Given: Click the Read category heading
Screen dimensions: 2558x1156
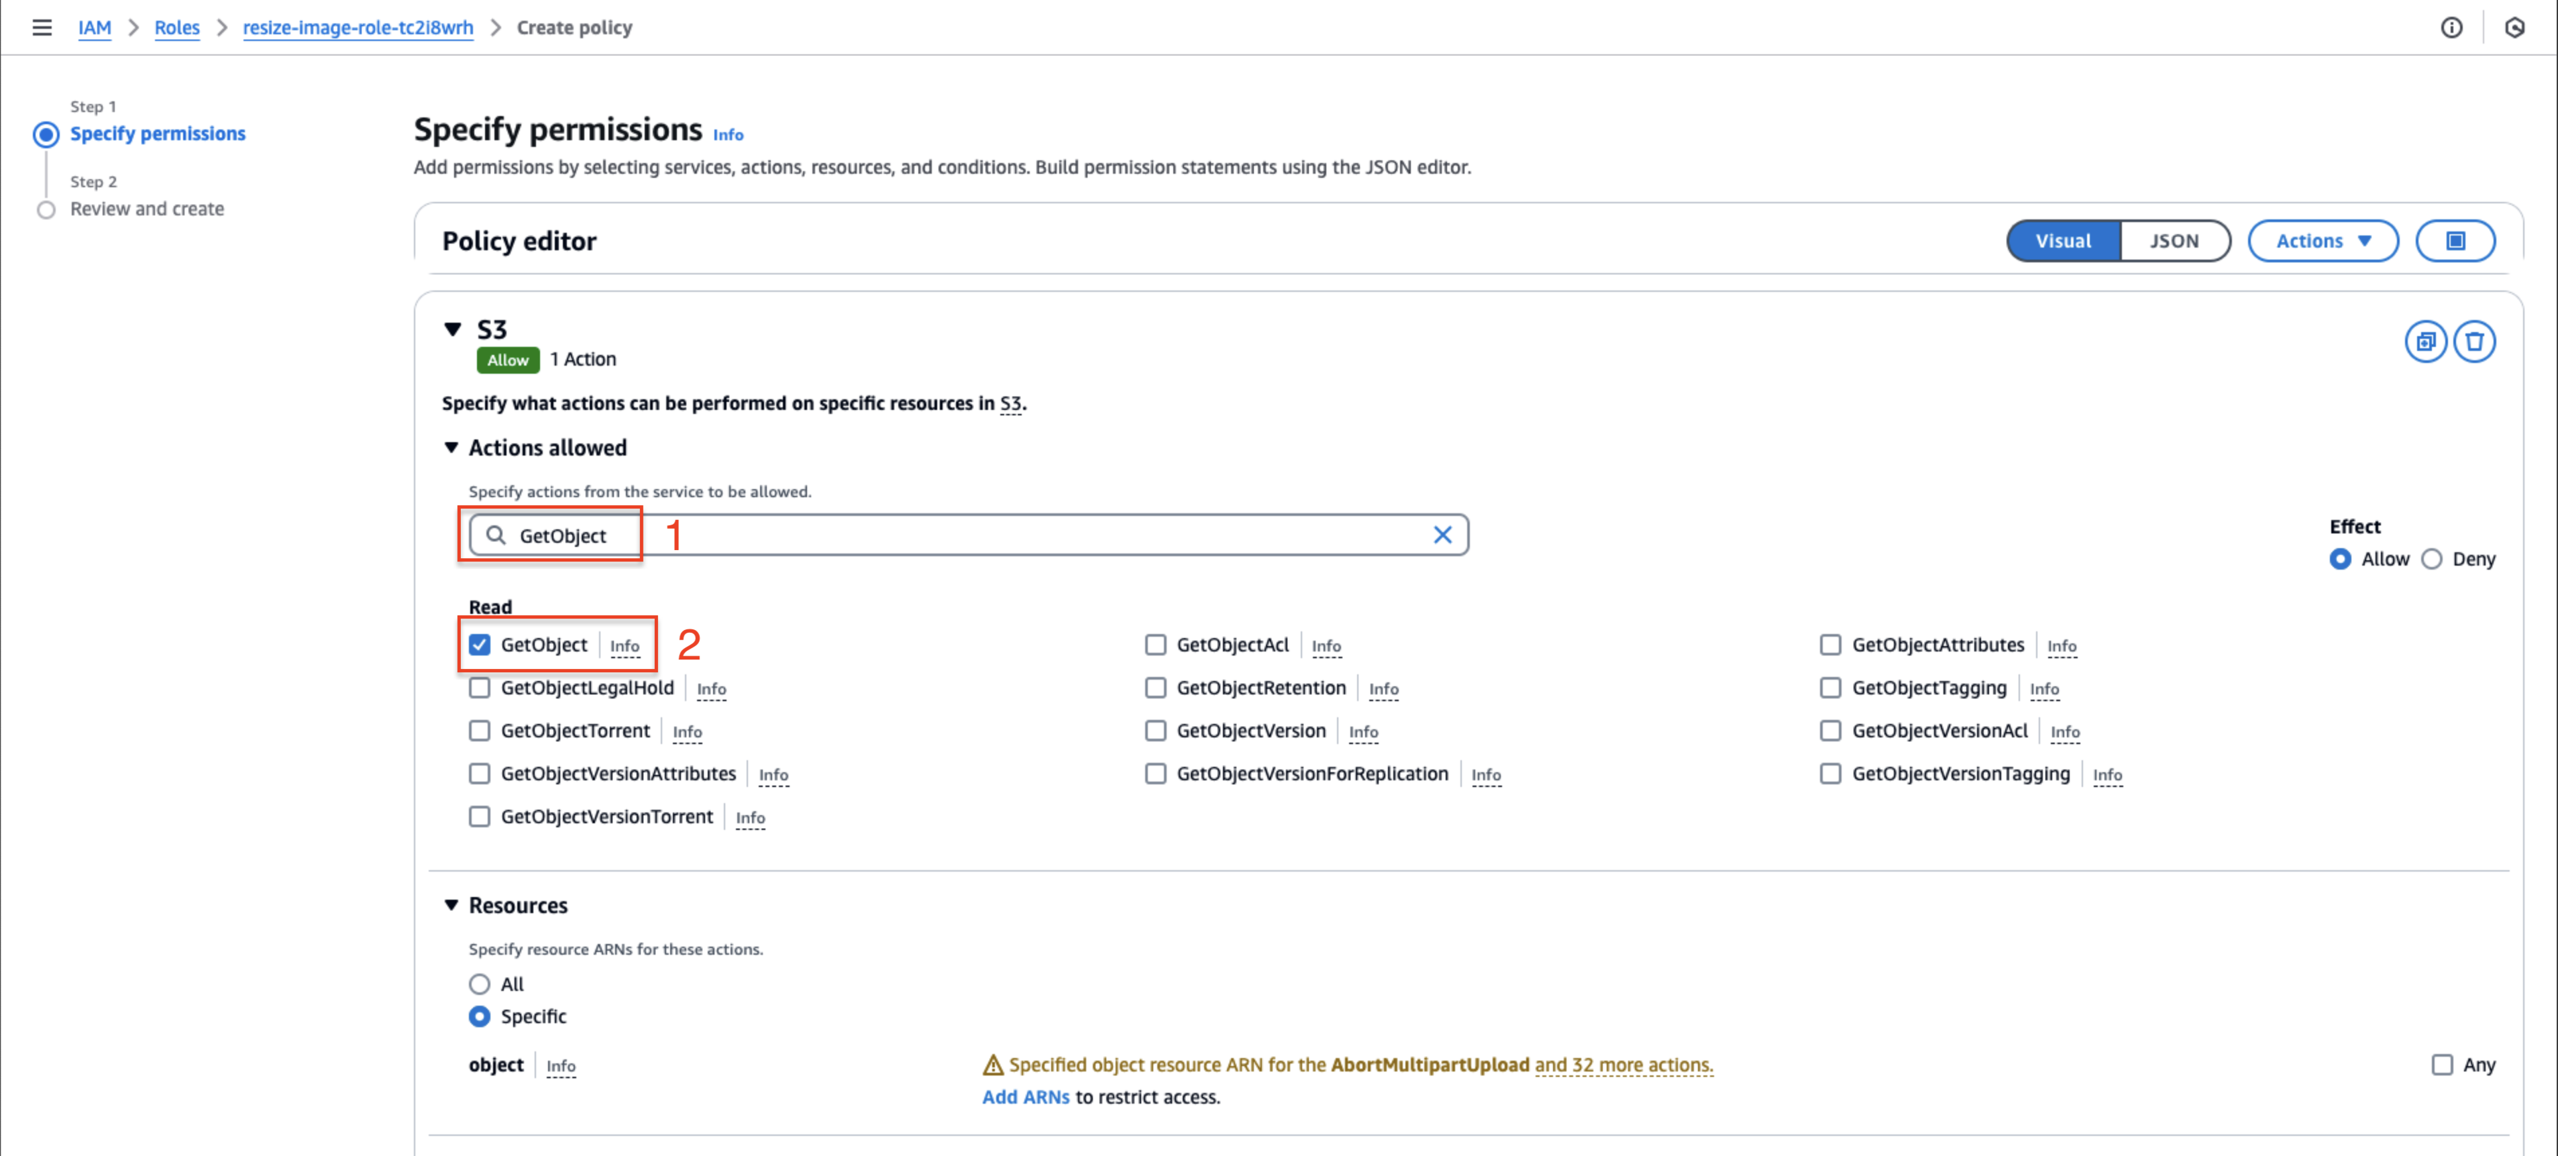Looking at the screenshot, I should click(x=490, y=607).
